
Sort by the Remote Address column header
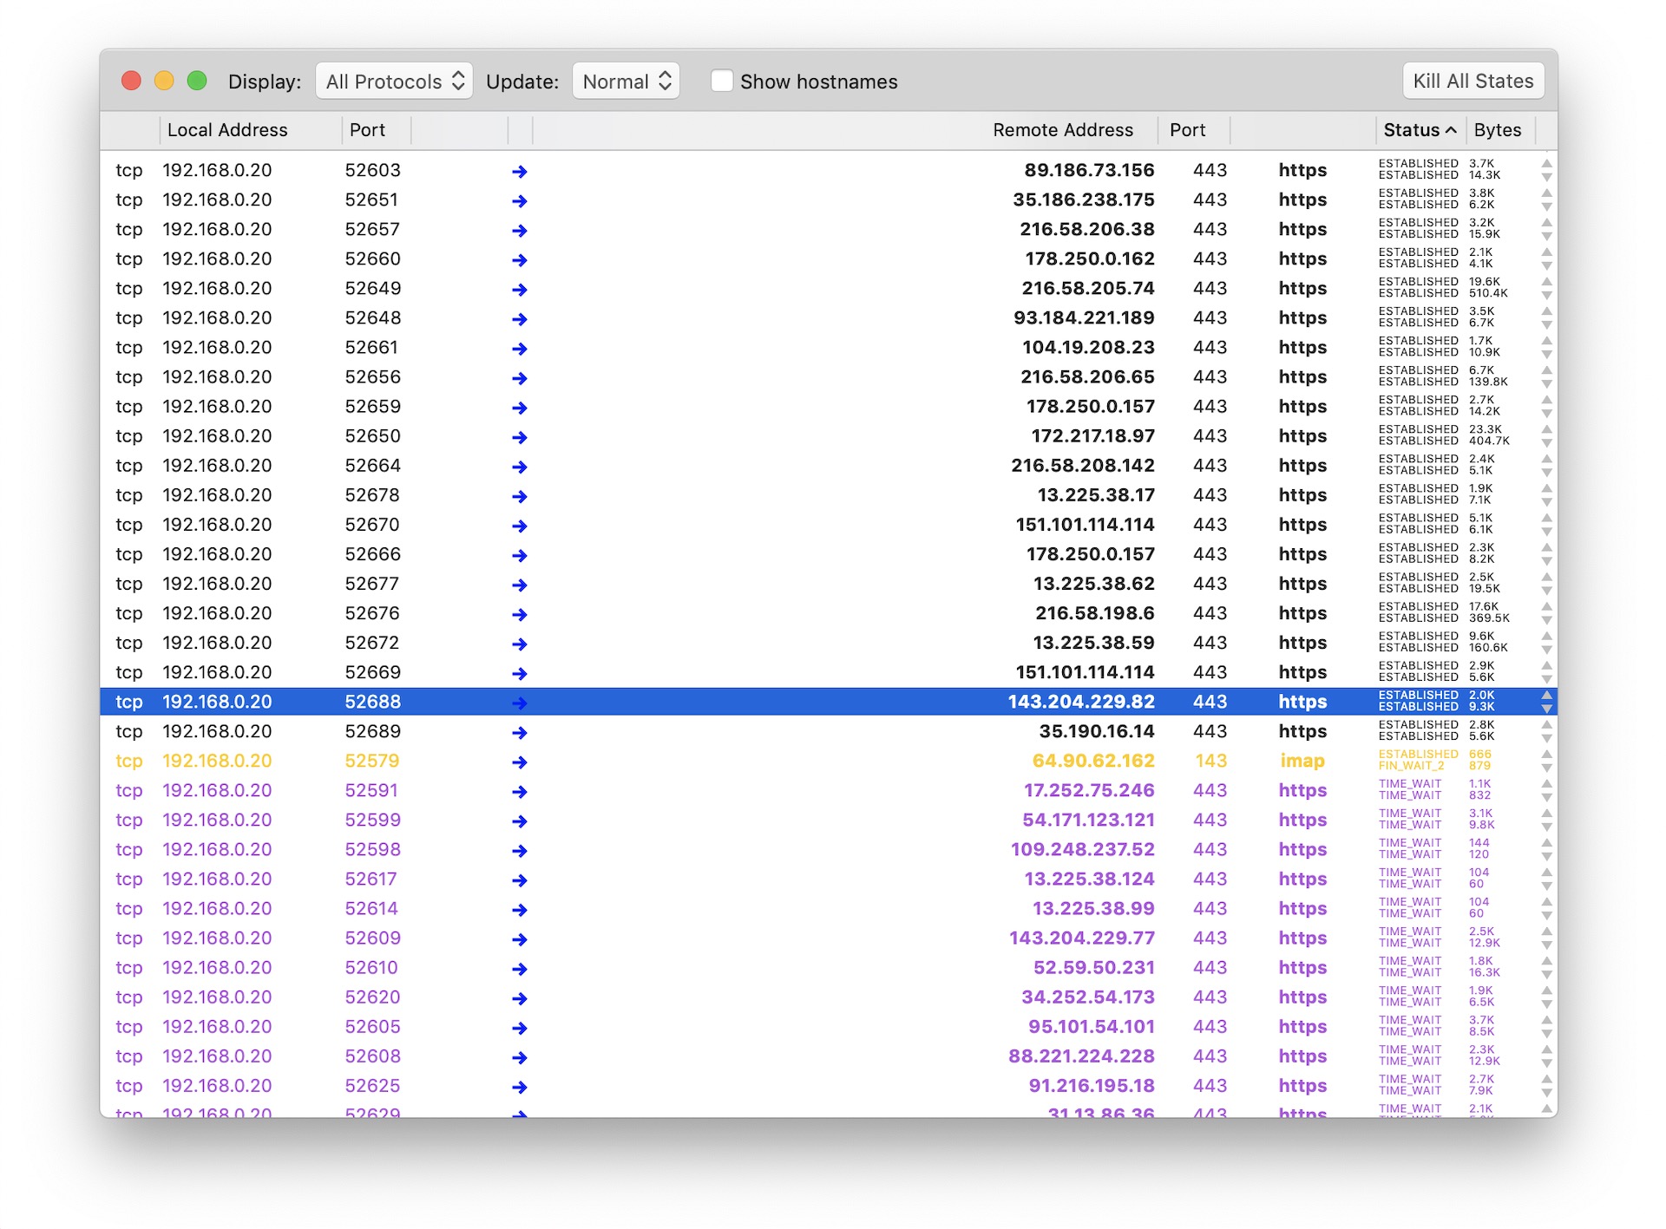tap(1062, 130)
